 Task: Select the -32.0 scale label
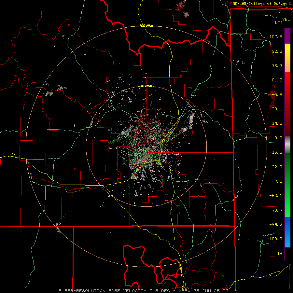[x=276, y=167]
